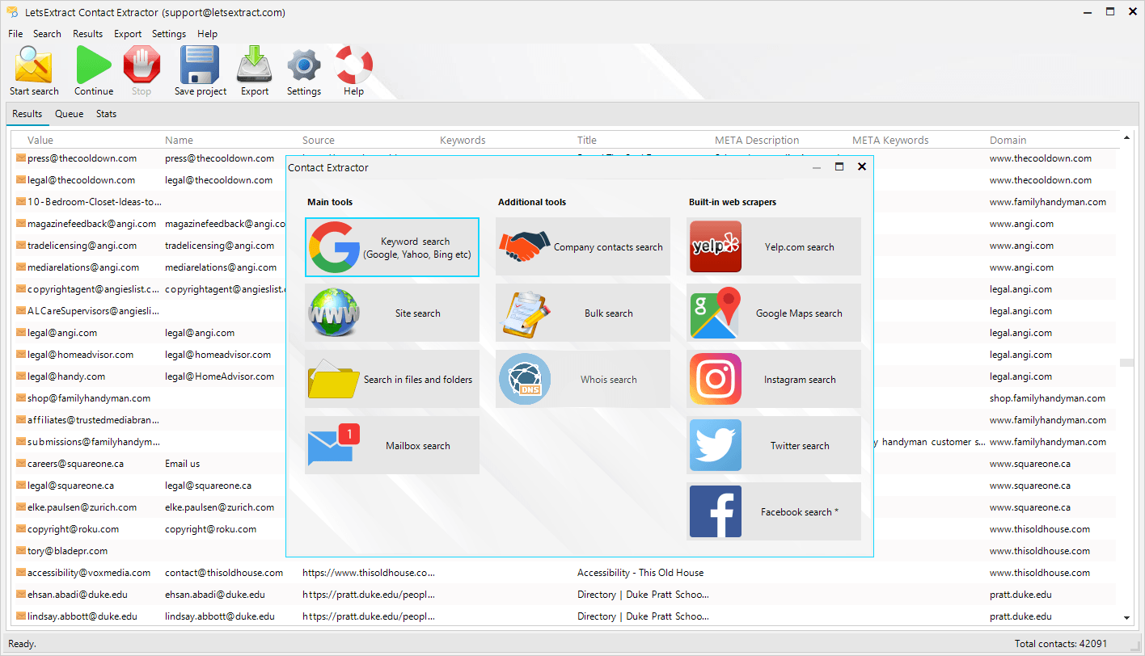Start Google Maps search tool
The width and height of the screenshot is (1145, 656).
coord(774,313)
